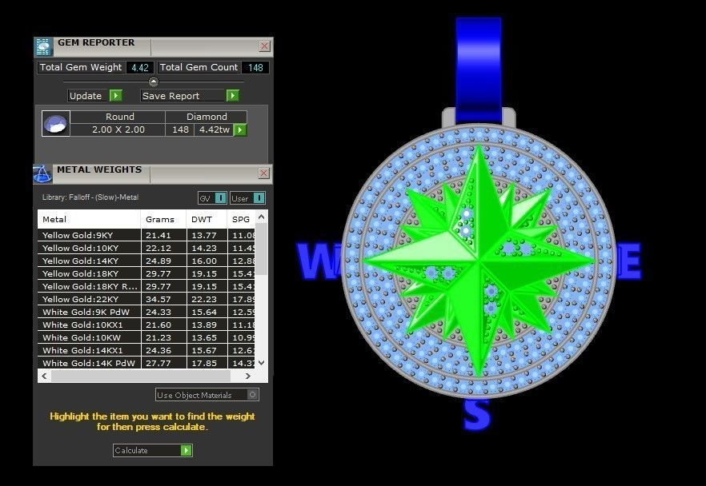Click the horizontal scroll right arrow
This screenshot has width=706, height=486.
[247, 376]
